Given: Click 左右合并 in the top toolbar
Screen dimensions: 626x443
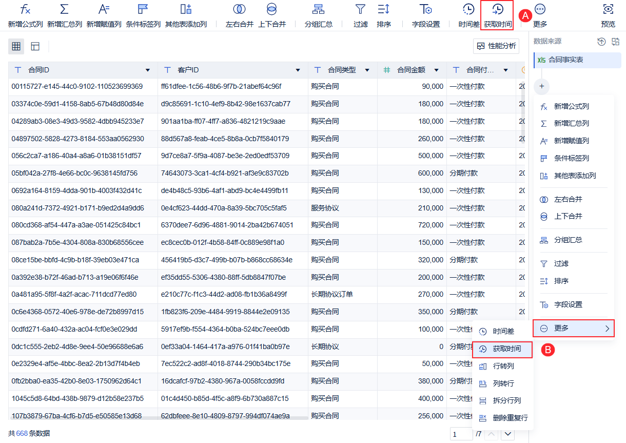Looking at the screenshot, I should [239, 15].
